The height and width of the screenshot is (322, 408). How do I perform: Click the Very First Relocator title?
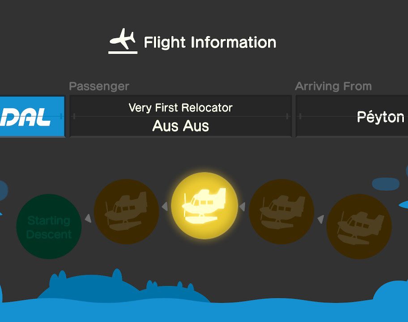point(181,108)
